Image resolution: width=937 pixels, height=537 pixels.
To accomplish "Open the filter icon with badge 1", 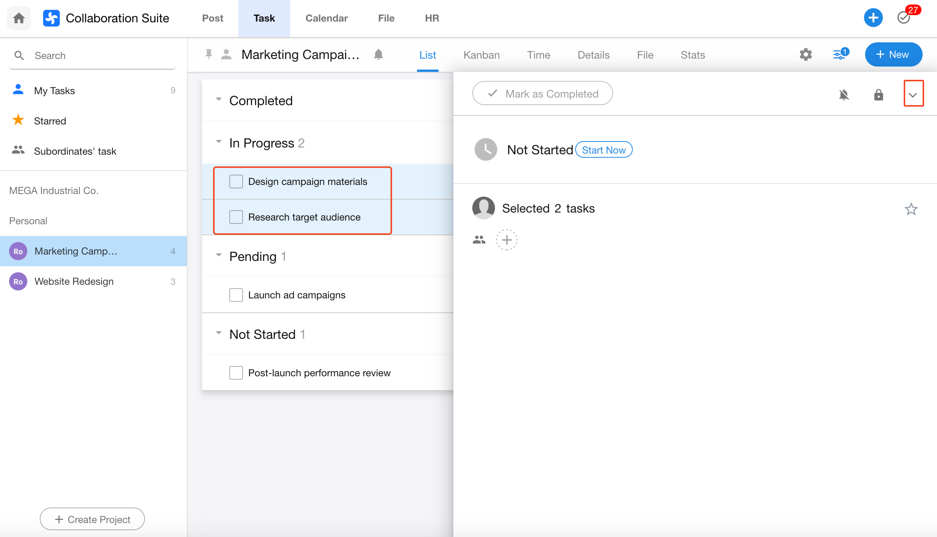I will 840,54.
